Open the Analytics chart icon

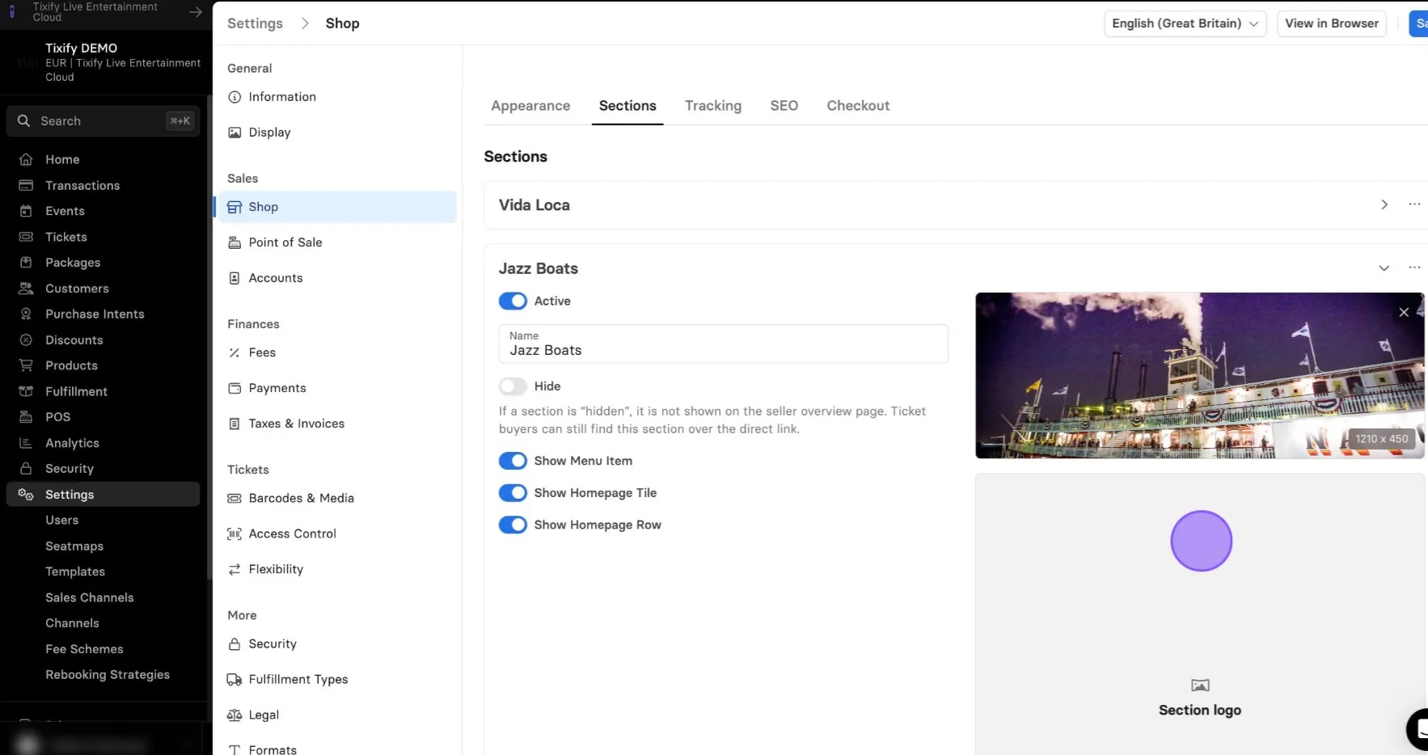26,443
